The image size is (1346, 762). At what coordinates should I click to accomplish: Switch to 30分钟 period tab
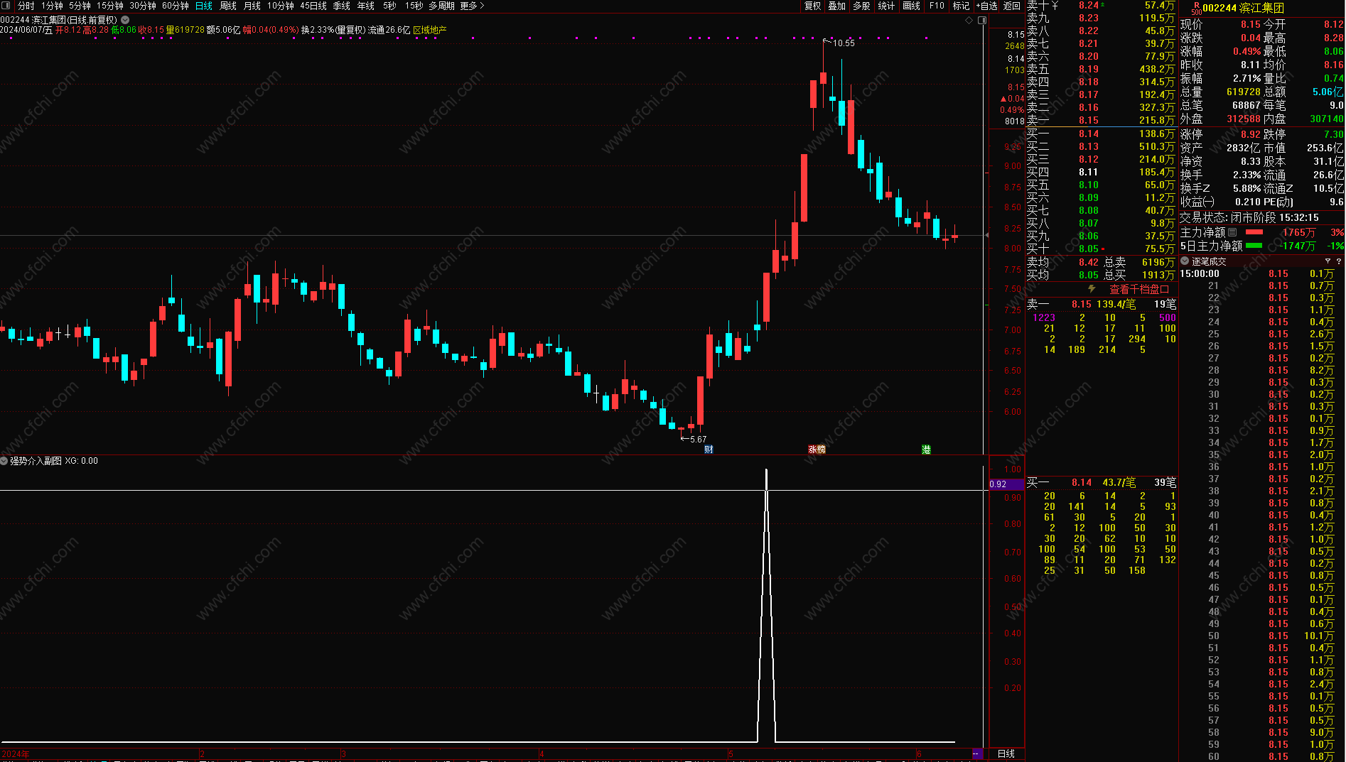pos(143,6)
